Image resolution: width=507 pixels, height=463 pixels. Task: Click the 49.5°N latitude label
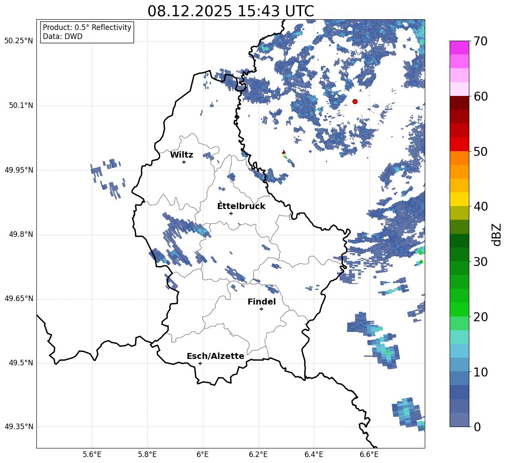[x=21, y=363]
